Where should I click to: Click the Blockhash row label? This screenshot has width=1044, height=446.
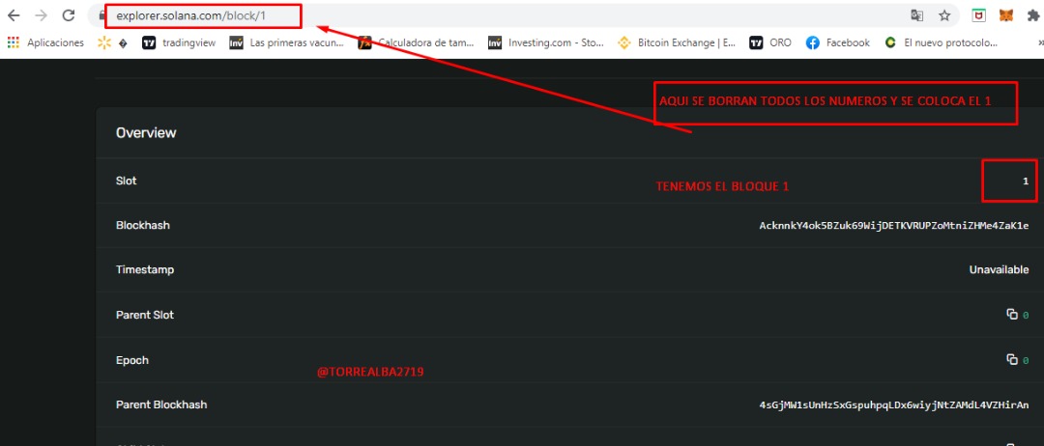(142, 225)
